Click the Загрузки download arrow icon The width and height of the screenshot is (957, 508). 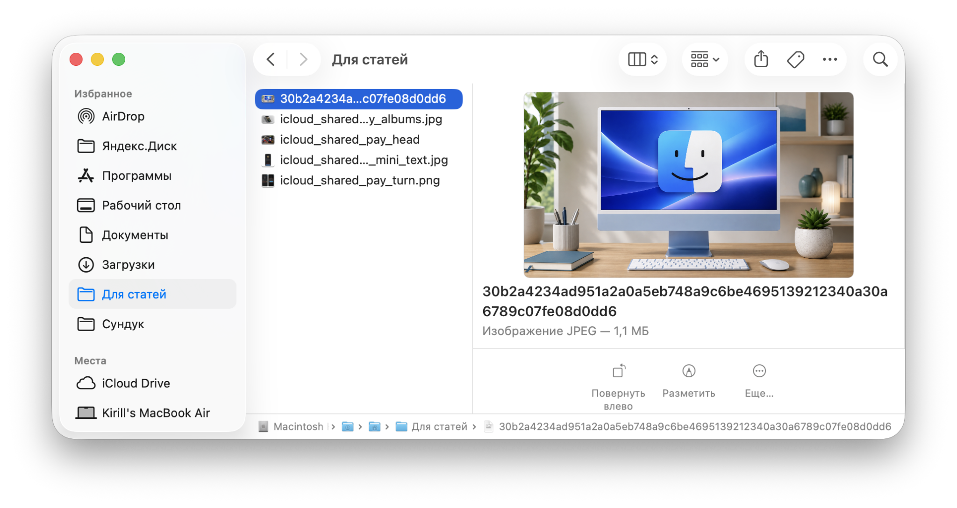[x=86, y=265]
